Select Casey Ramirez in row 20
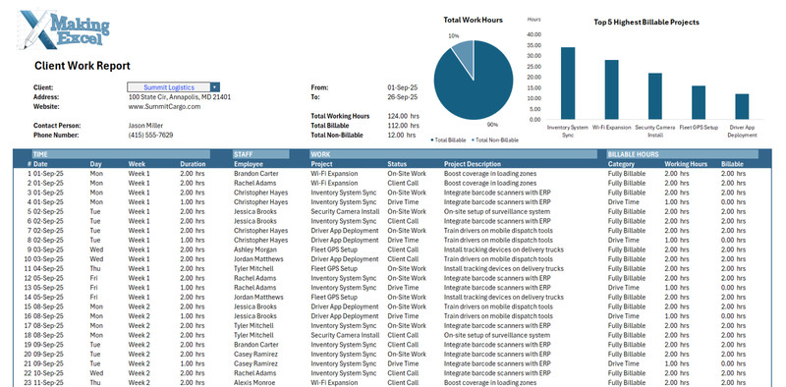Image resolution: width=786 pixels, height=387 pixels. tap(255, 354)
